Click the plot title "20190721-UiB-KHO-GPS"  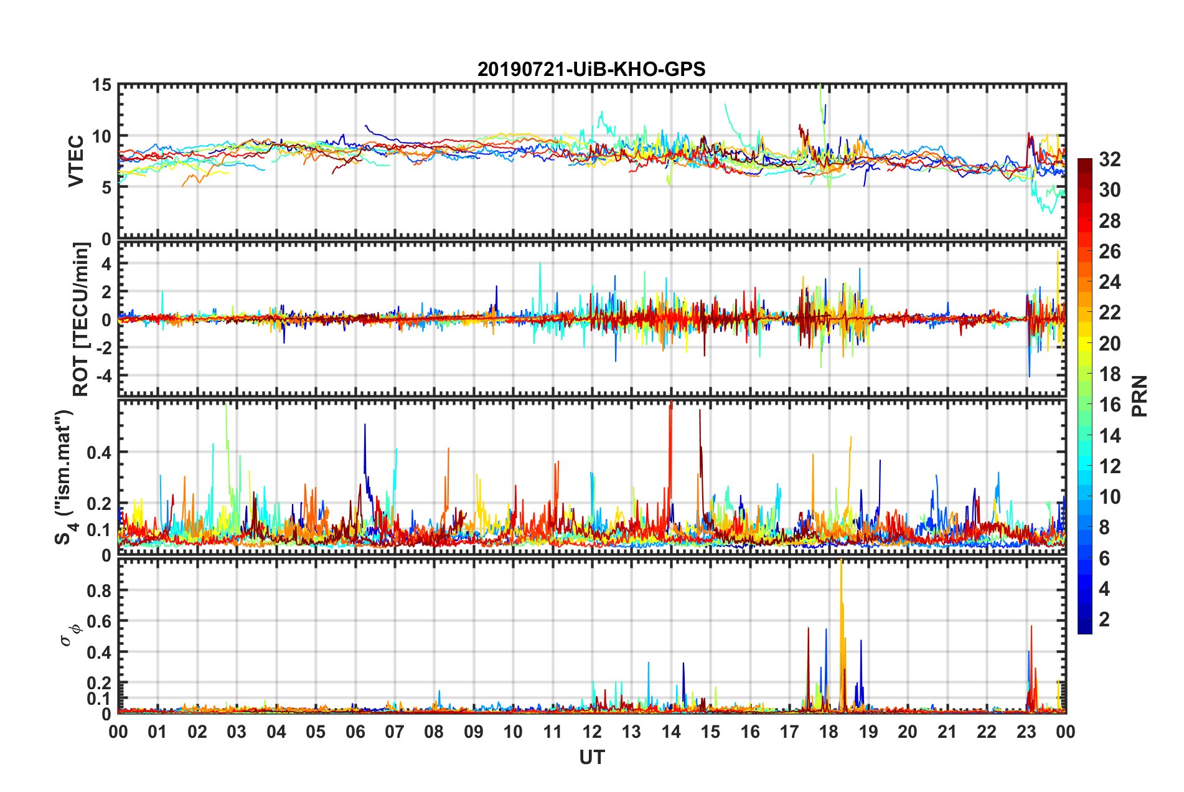(591, 69)
